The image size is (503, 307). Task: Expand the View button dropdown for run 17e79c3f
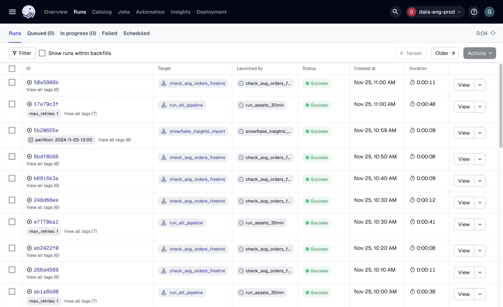(x=480, y=106)
